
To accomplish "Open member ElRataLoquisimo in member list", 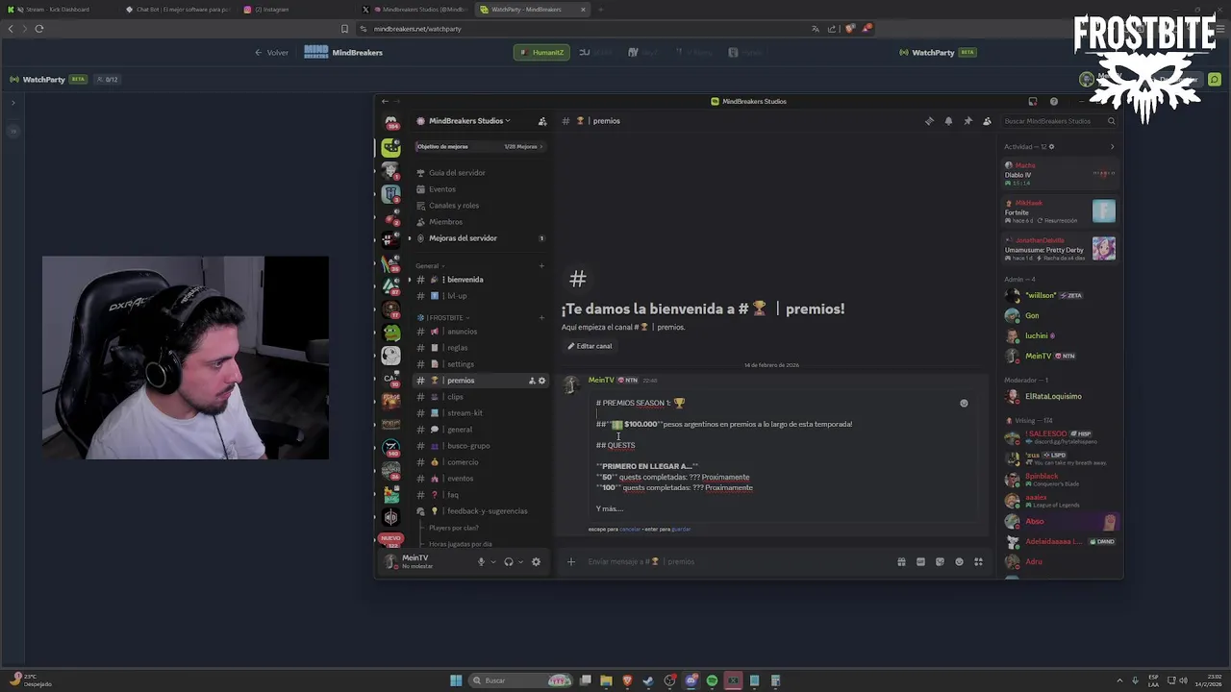I will [x=1062, y=397].
